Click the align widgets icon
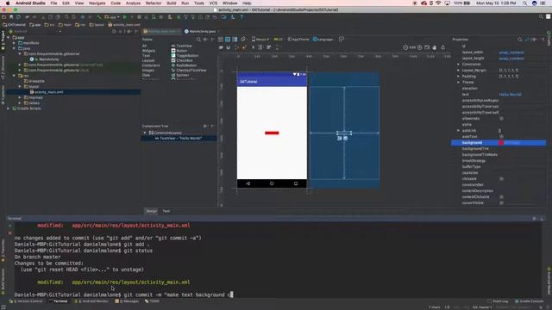 pos(269,47)
